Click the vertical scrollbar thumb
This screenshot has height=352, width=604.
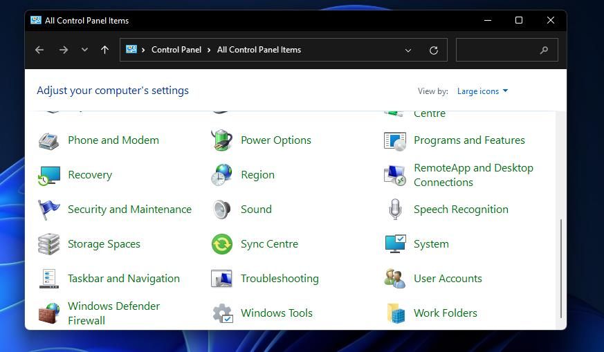(x=560, y=266)
